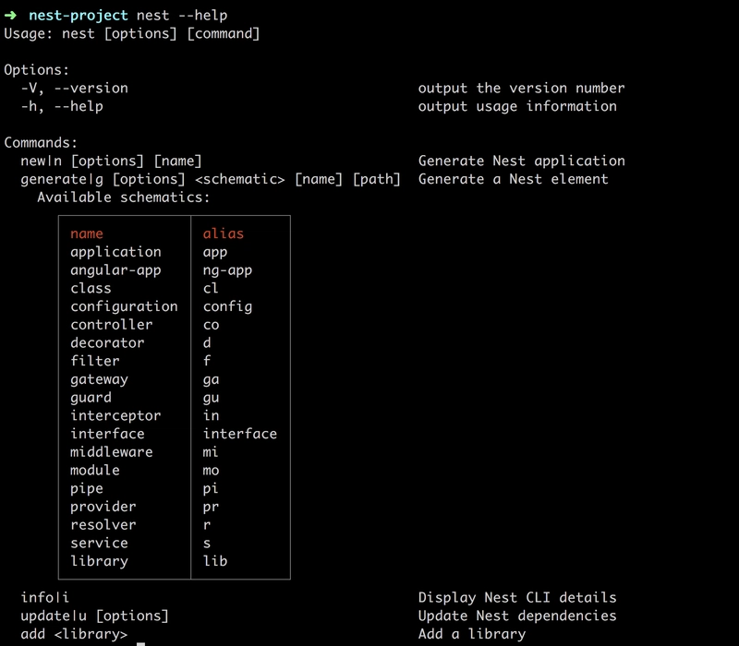Click the 'generate|g' command line

coord(211,179)
